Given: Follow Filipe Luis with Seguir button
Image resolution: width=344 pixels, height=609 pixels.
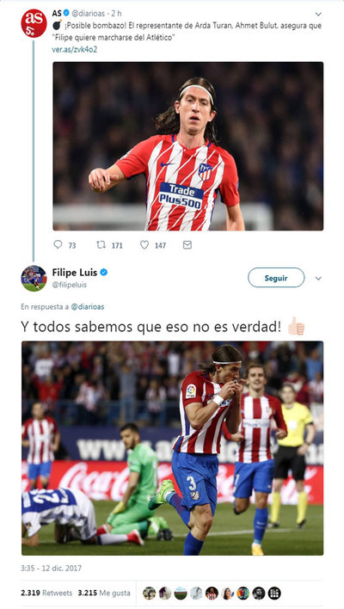Looking at the screenshot, I should [x=276, y=278].
